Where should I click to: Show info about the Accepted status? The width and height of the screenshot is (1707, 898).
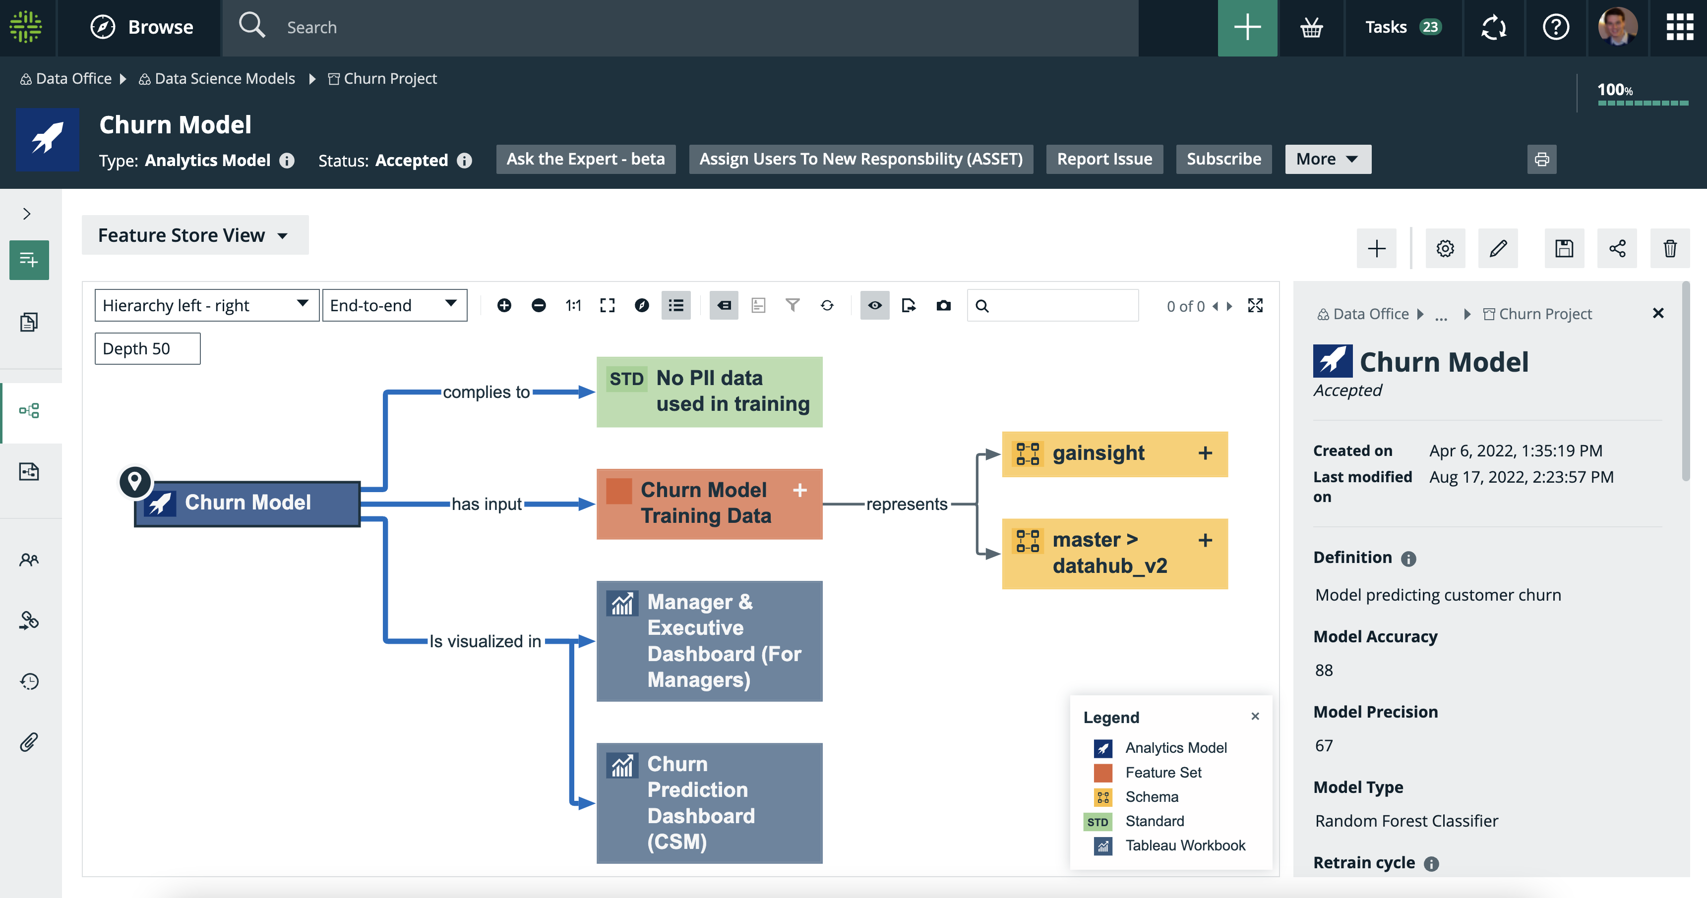tap(465, 160)
